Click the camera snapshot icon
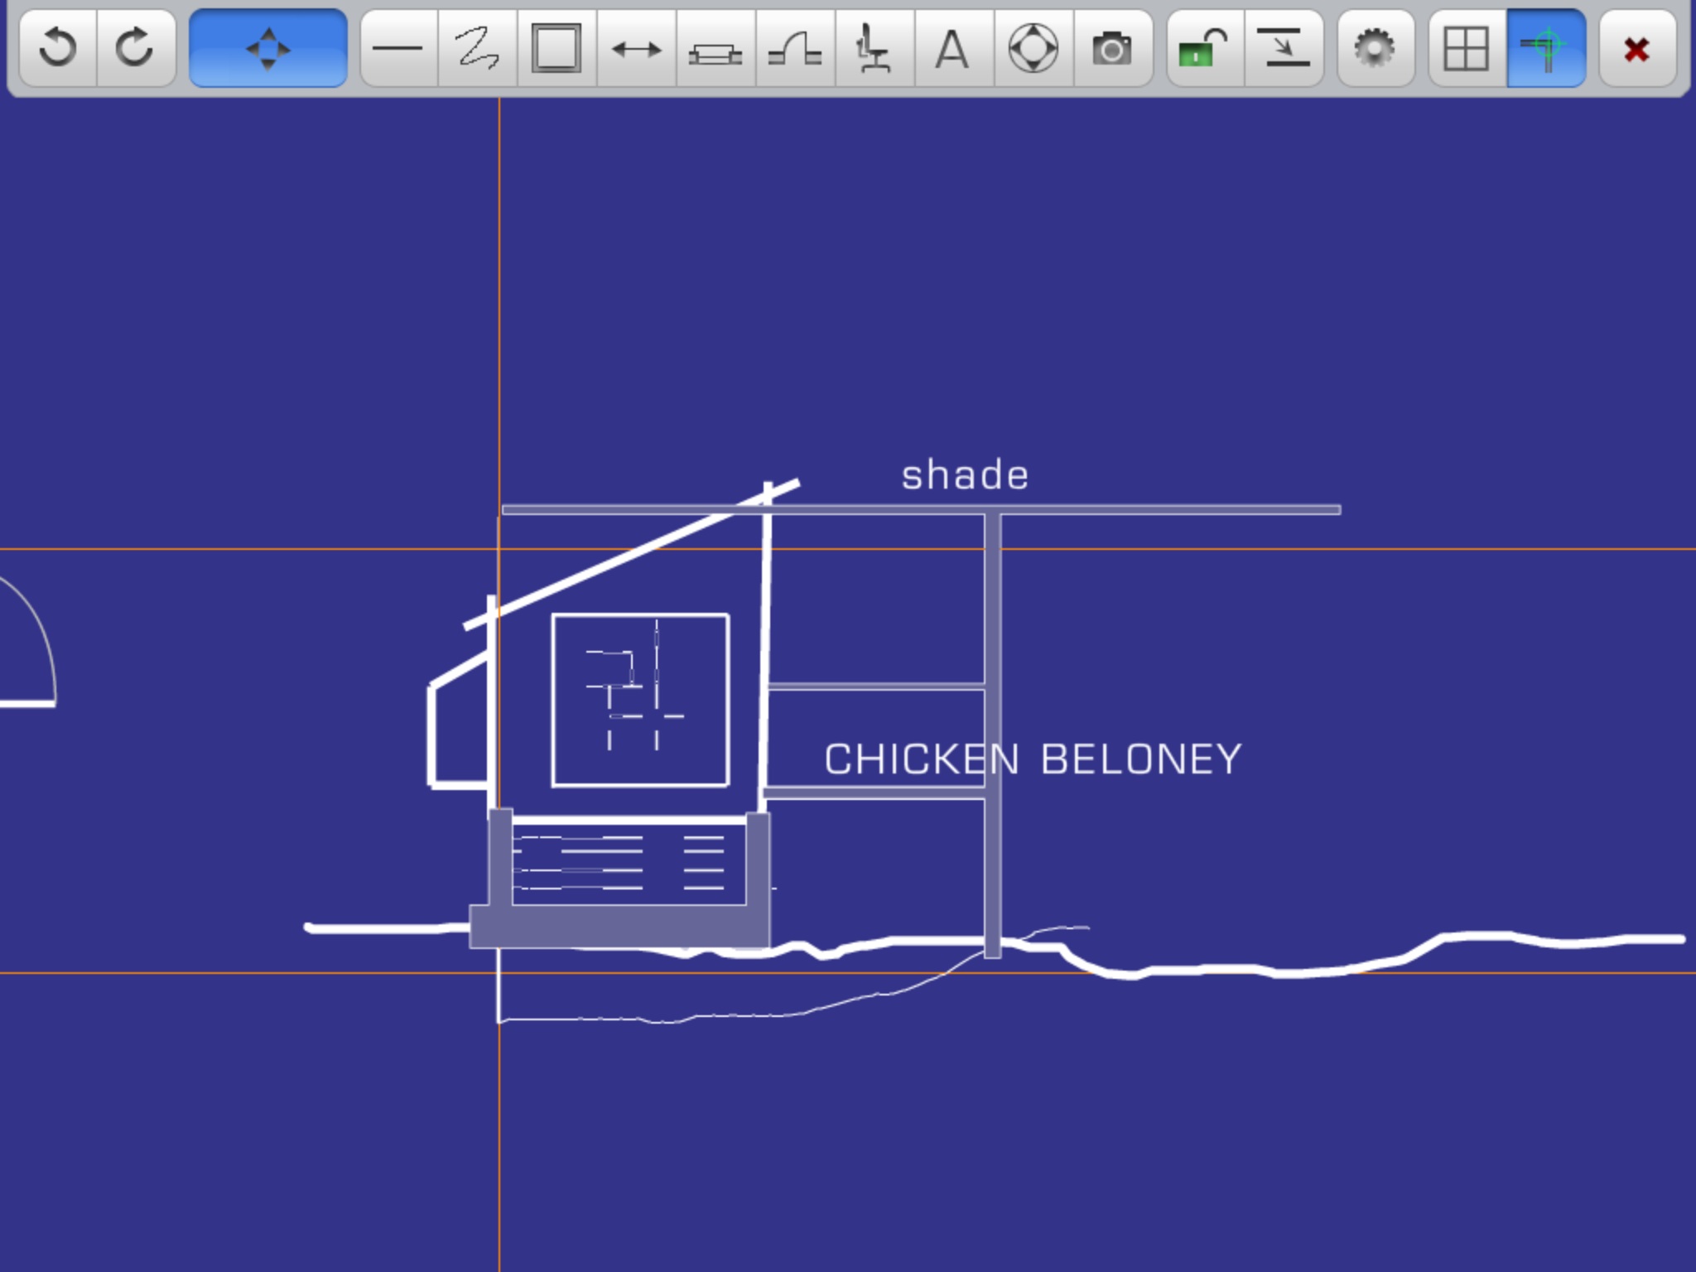Viewport: 1696px width, 1272px height. 1112,48
